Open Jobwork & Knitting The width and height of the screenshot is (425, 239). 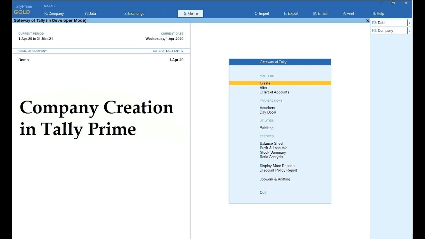[275, 179]
